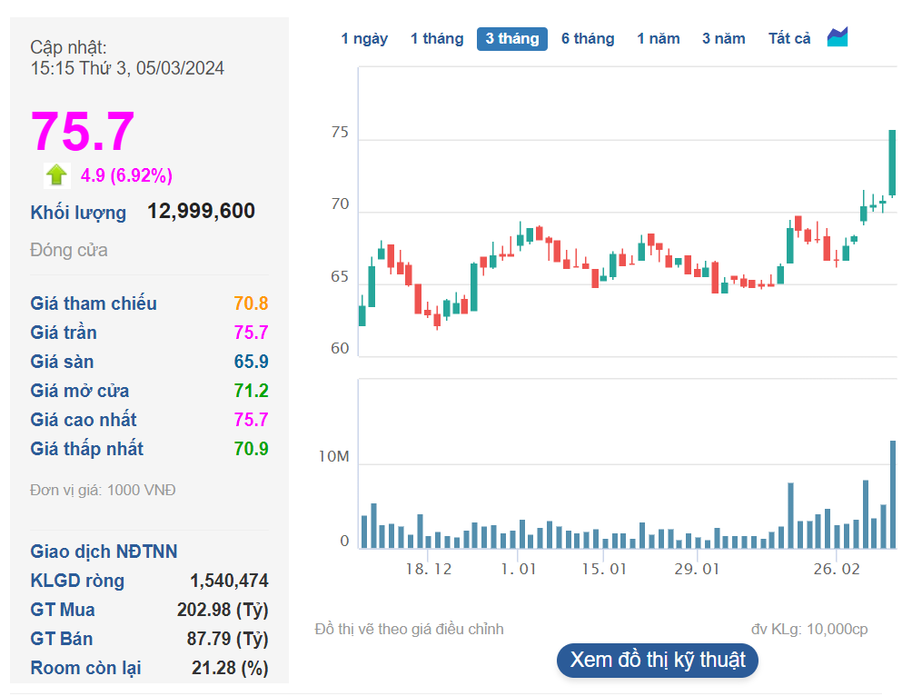
Task: Switch to the 1 ngày time range
Action: coord(364,38)
